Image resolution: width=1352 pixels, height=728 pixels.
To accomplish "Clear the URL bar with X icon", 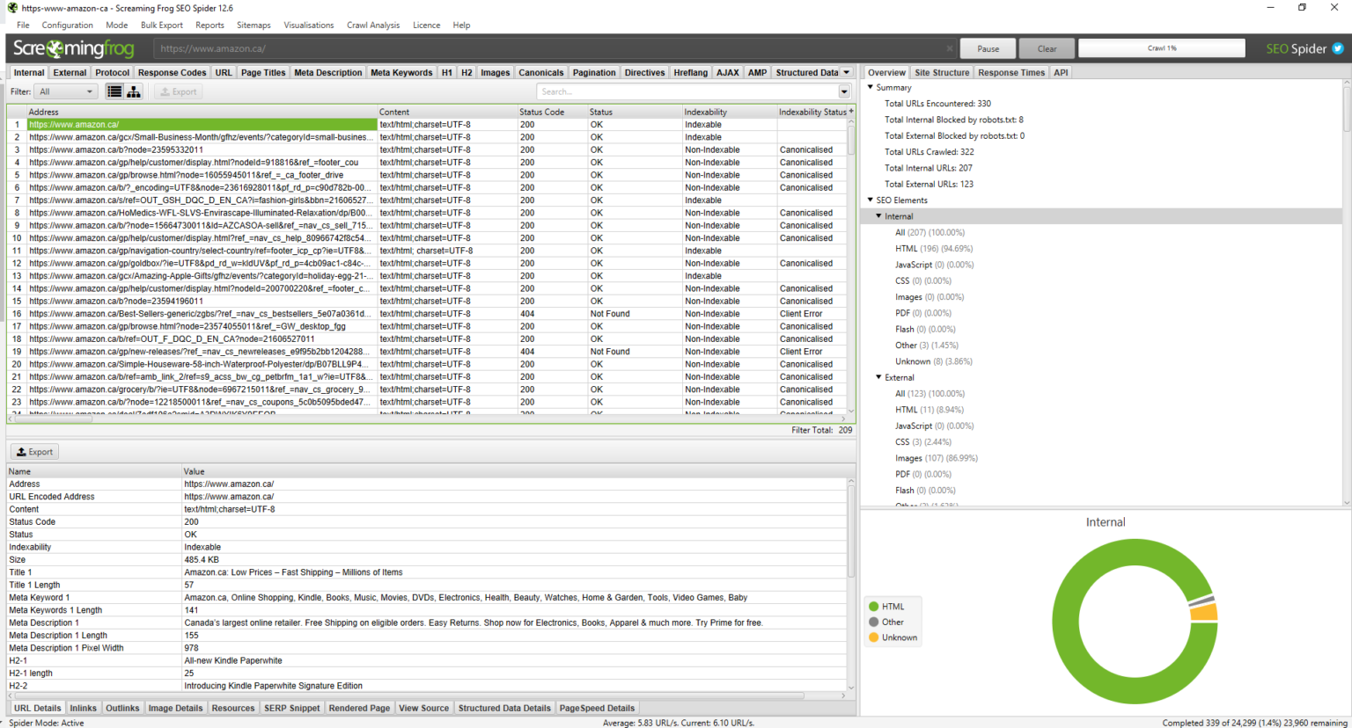I will (950, 48).
